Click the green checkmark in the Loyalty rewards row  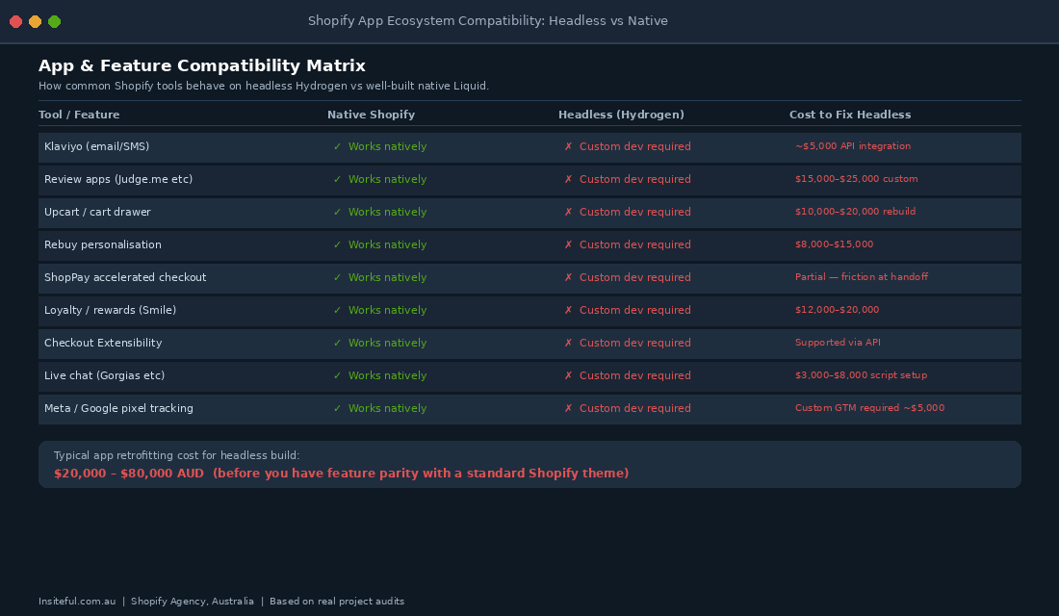pyautogui.click(x=337, y=310)
